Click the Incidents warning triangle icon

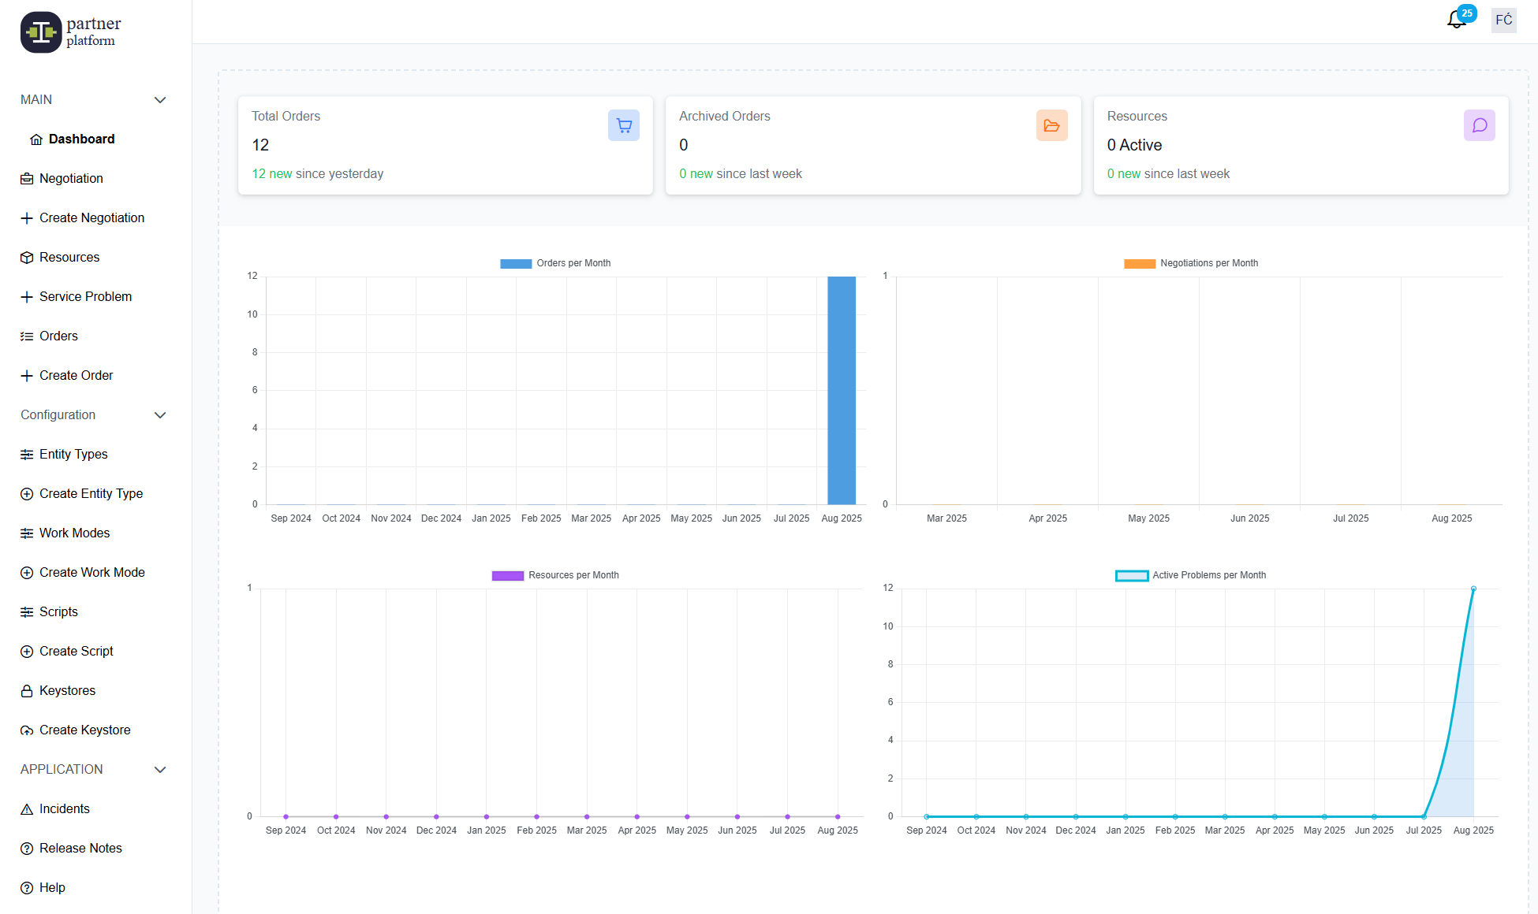click(27, 809)
